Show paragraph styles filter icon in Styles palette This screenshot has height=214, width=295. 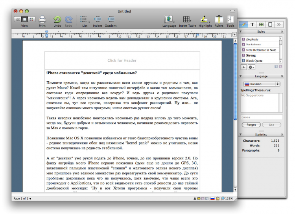(x=276, y=66)
